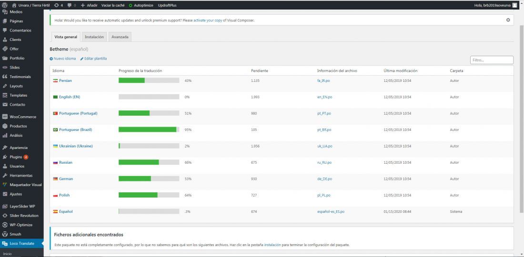The height and width of the screenshot is (257, 524).
Task: Open the Contacto menu icon
Action: (5, 105)
